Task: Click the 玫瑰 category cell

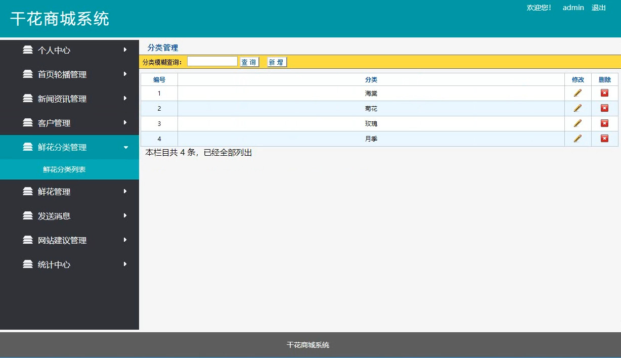Action: point(371,124)
